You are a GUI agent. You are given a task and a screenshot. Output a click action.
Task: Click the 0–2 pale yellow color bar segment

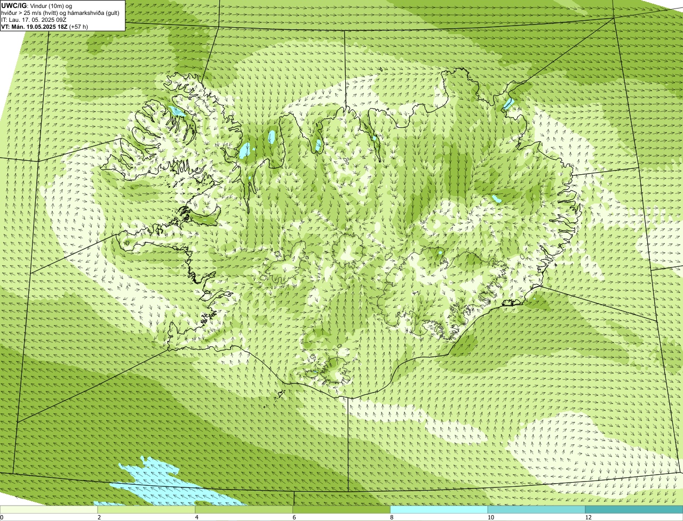49,509
